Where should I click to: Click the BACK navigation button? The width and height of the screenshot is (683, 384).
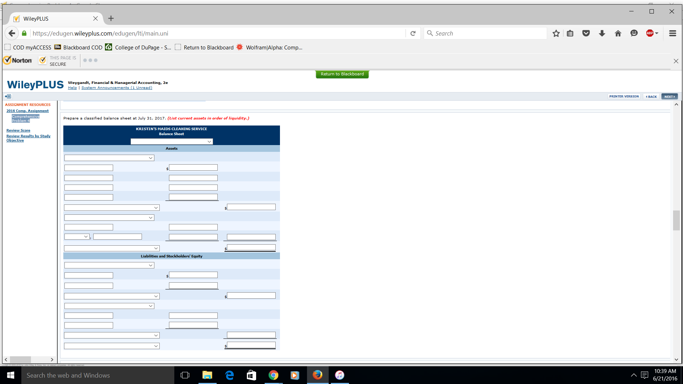[651, 96]
